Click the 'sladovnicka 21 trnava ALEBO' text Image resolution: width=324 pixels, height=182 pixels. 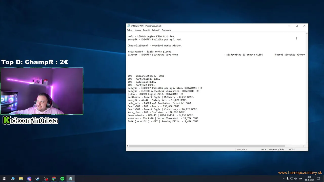pyautogui.click(x=245, y=55)
